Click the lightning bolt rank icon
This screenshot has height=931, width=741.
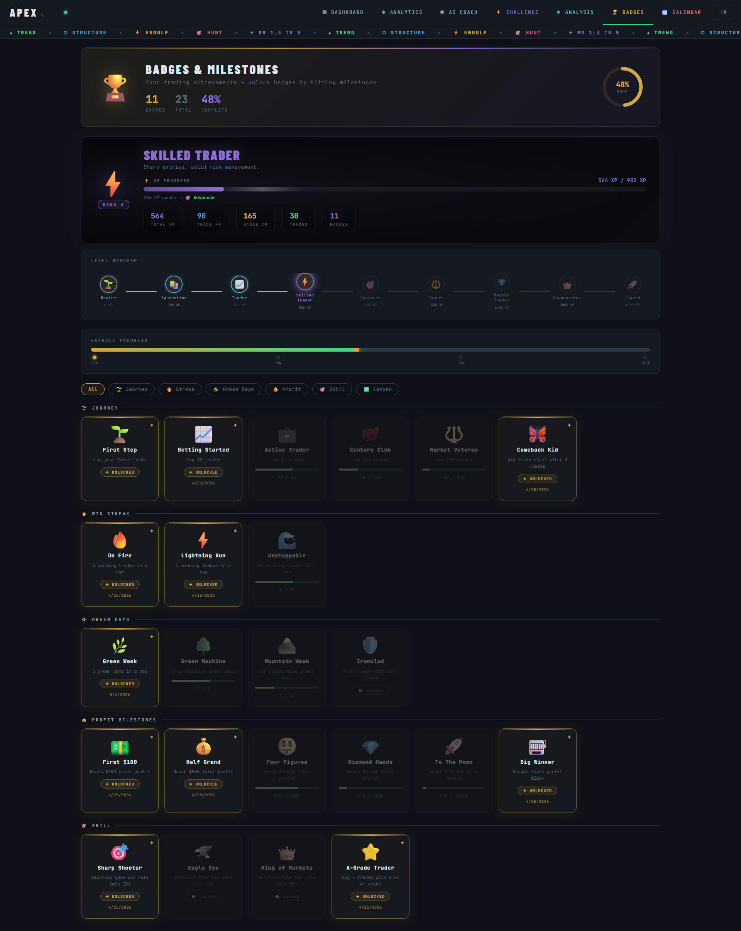tap(113, 183)
